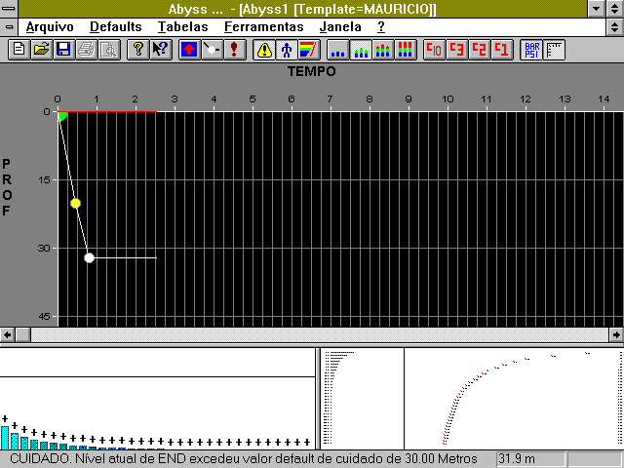Click the New file toolbar icon

(19, 50)
